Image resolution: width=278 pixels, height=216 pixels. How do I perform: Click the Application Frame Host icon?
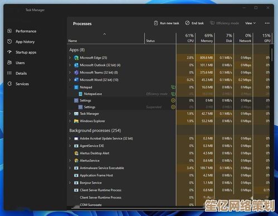[x=76, y=175]
